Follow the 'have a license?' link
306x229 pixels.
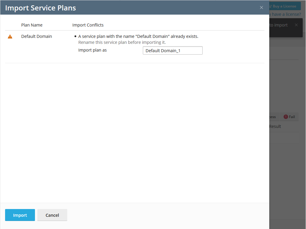pyautogui.click(x=285, y=14)
